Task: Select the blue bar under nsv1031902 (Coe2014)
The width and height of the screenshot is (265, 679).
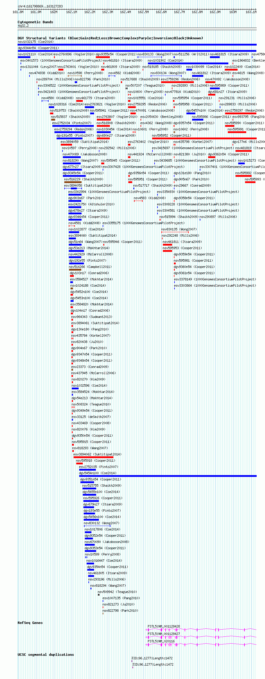Action: (188, 63)
